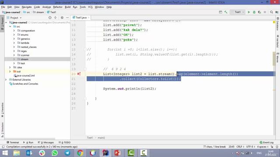Toggle tool window bars icon in status bar
The width and height of the screenshot is (280, 157).
(x=3, y=147)
